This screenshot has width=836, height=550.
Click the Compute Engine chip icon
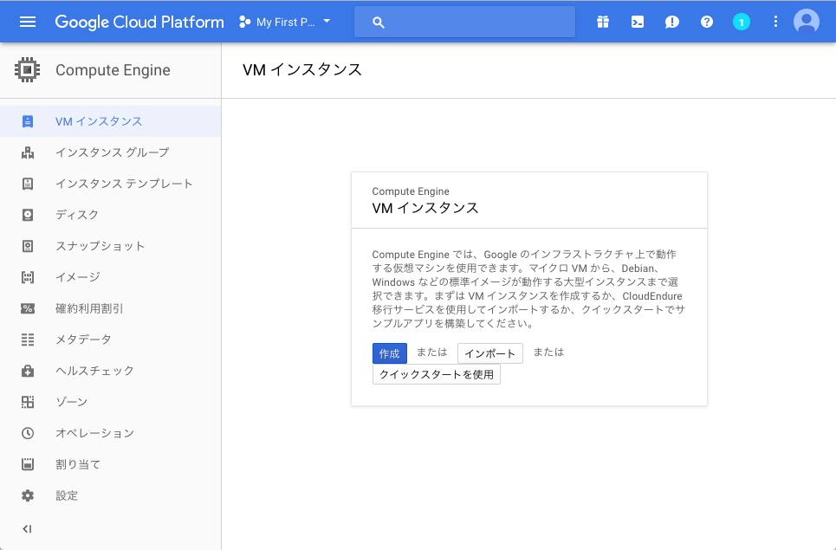tap(27, 70)
